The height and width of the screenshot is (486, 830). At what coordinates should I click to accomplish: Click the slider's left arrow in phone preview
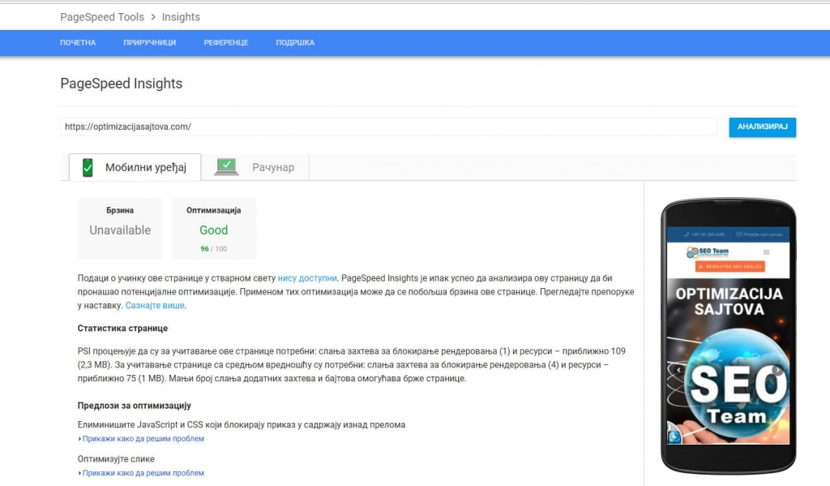pyautogui.click(x=678, y=370)
